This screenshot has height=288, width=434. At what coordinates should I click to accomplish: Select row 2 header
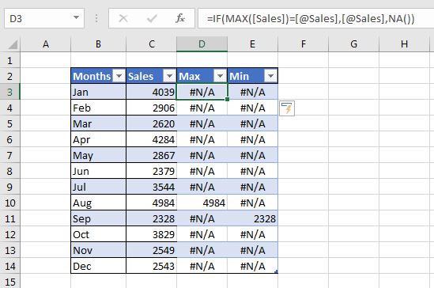coord(10,76)
